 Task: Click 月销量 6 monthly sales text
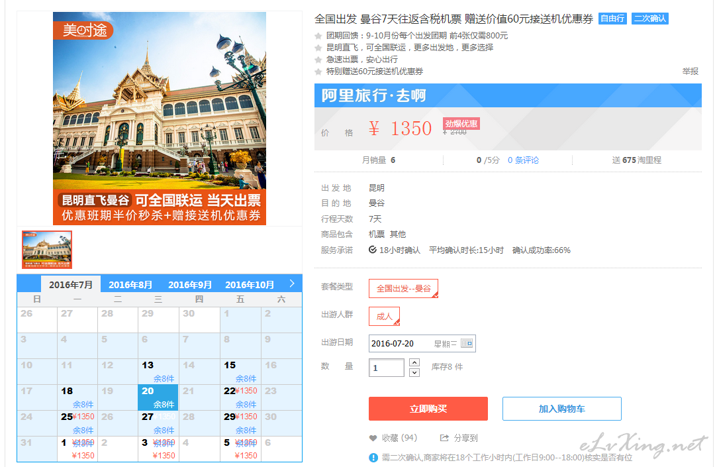[379, 160]
